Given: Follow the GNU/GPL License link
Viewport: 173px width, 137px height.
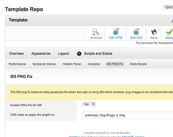Looking at the screenshot, I should [133, 136].
